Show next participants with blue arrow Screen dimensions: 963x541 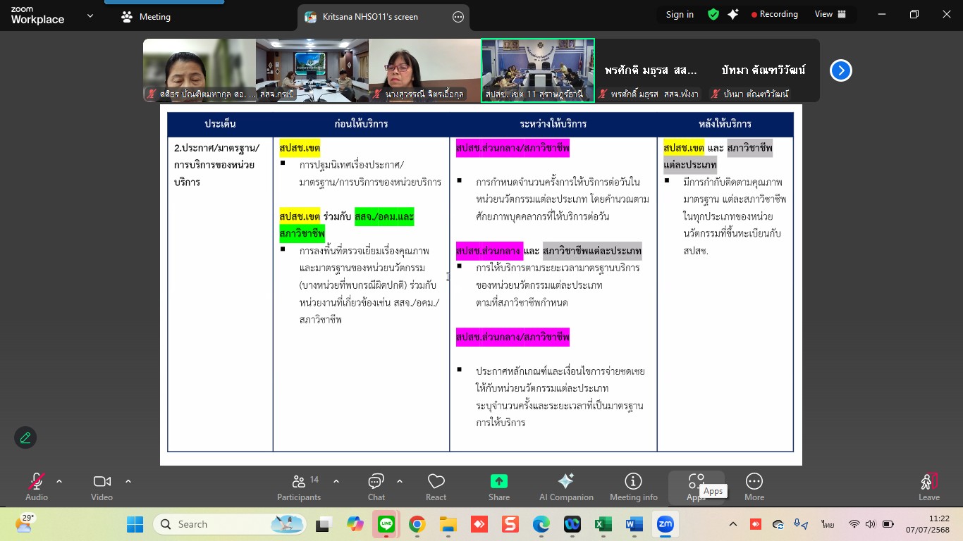(840, 70)
